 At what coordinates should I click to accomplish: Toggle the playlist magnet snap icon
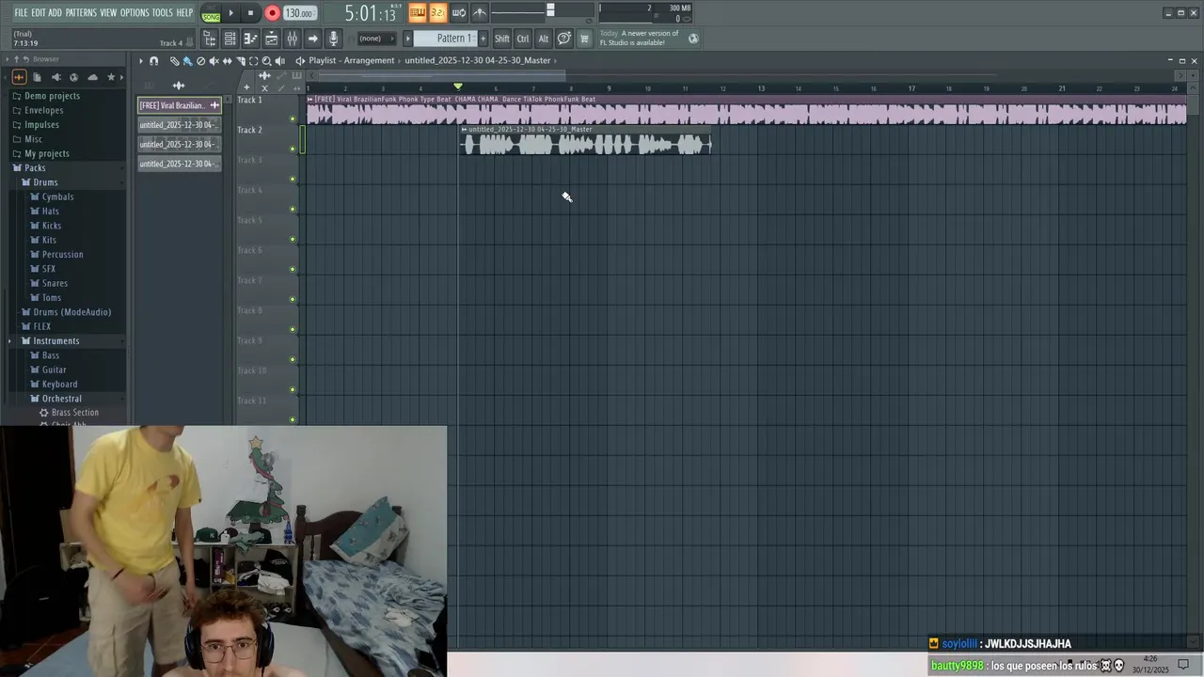[154, 61]
